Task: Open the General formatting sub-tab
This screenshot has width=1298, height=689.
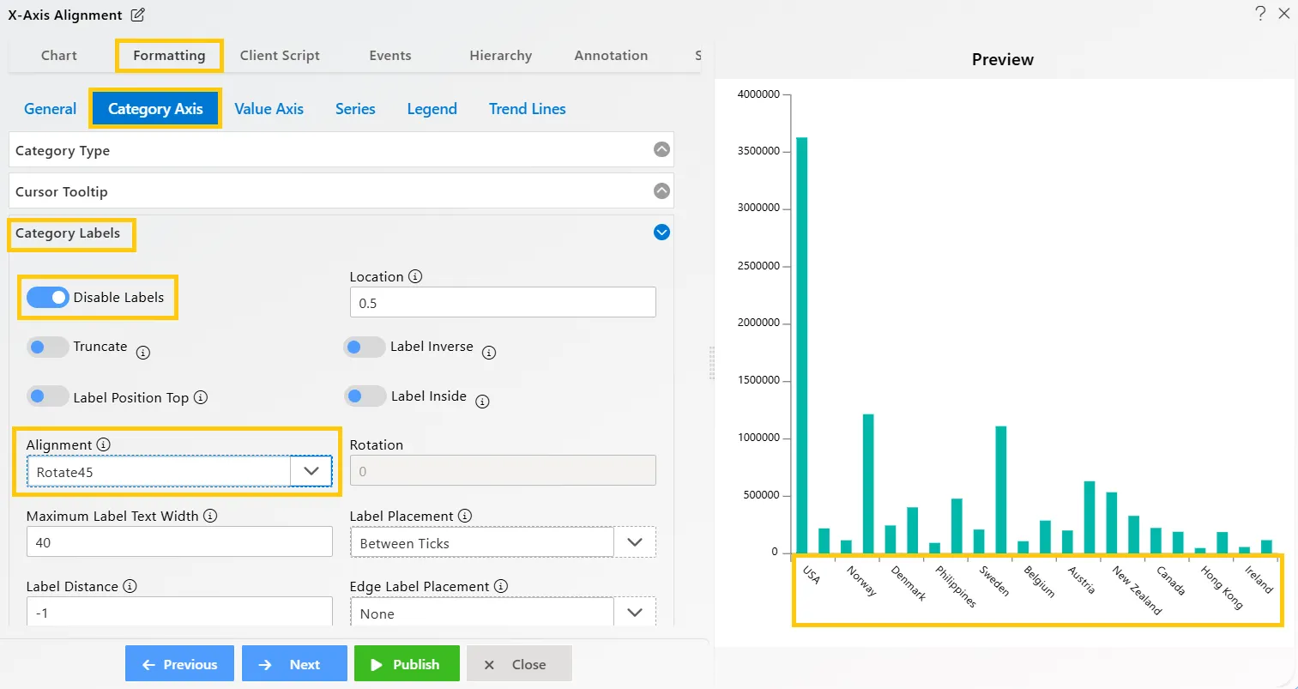Action: 50,109
